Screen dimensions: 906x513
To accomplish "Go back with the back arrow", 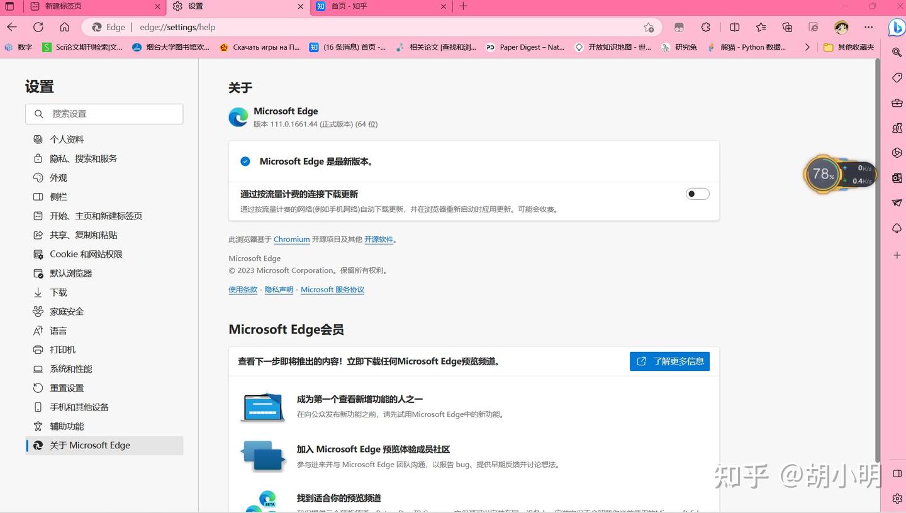I will coord(12,27).
